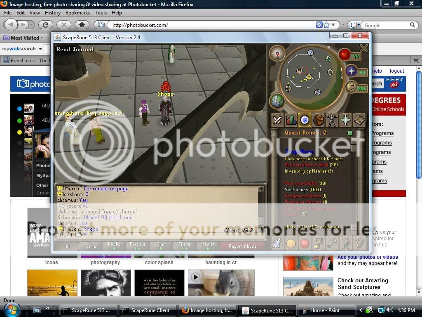
Task: Open the Worn Equipment tab icon
Action: point(332,120)
